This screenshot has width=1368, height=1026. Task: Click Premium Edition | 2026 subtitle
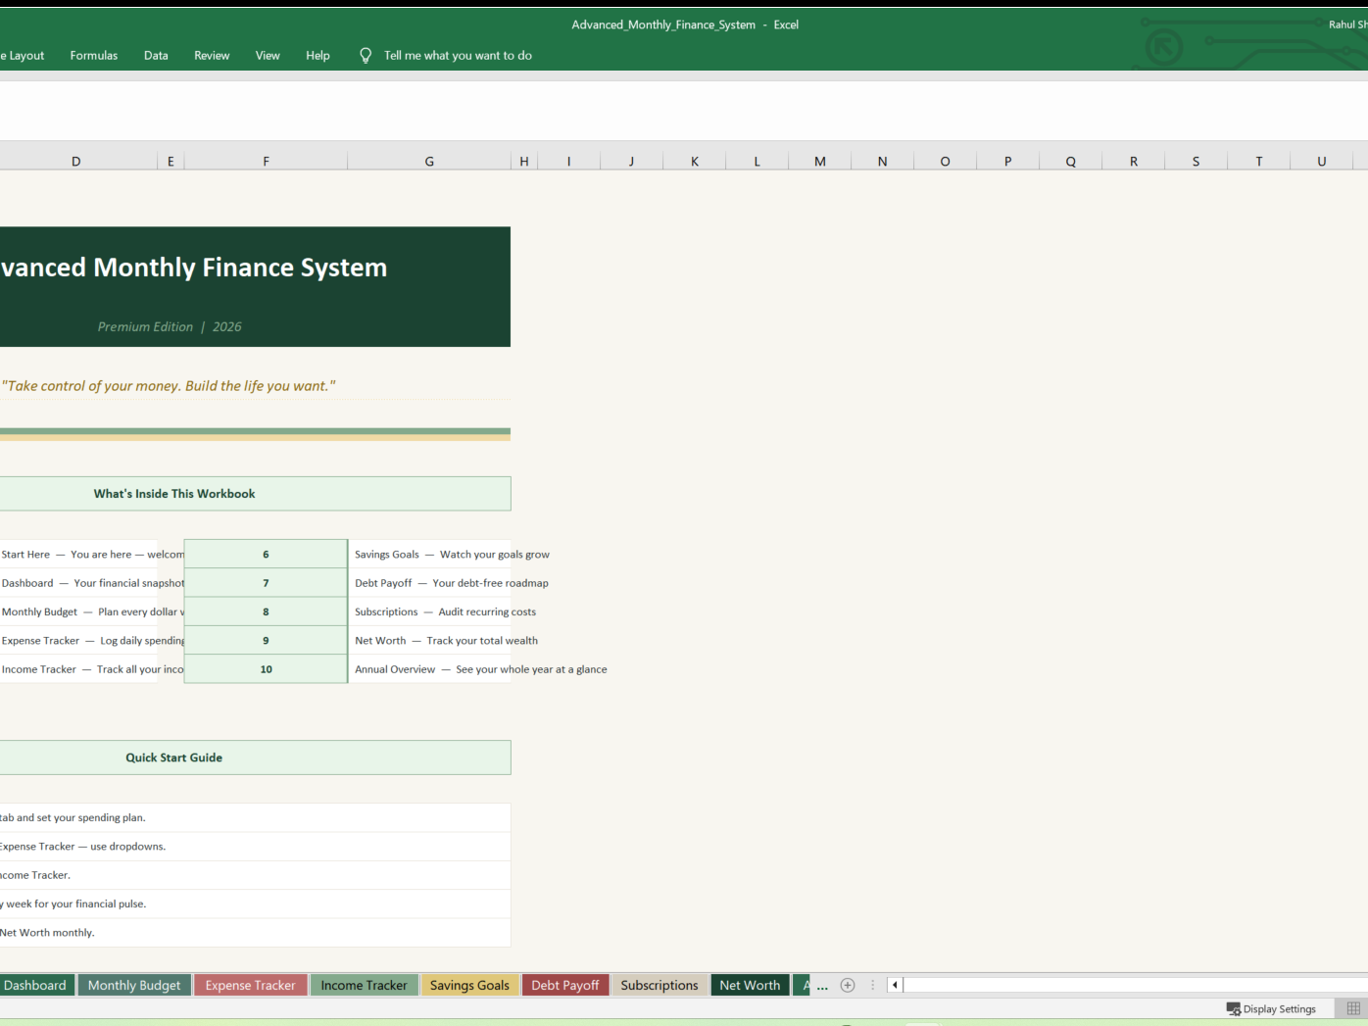170,327
